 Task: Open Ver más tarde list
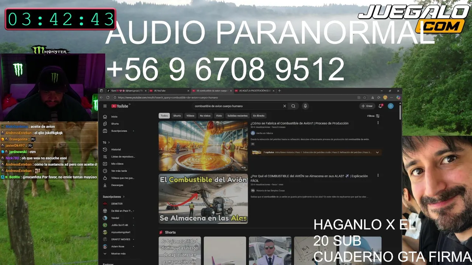[x=119, y=171]
